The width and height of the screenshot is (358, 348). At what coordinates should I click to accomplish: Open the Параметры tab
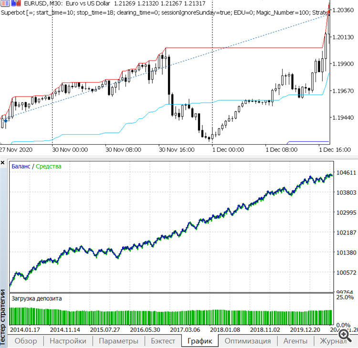tap(118, 341)
